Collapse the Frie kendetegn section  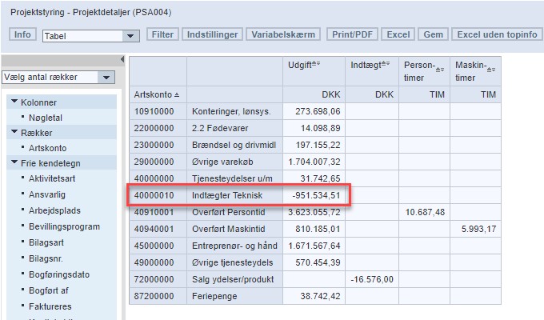point(14,163)
